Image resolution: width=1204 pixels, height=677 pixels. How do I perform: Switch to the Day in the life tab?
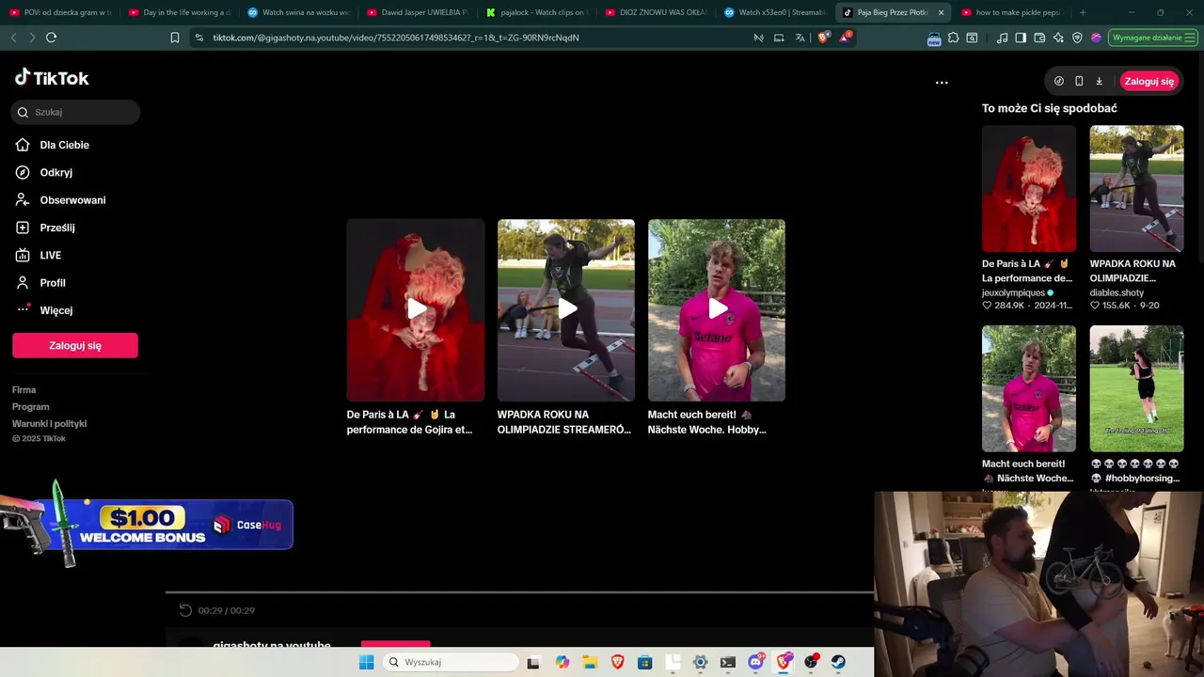(x=179, y=12)
